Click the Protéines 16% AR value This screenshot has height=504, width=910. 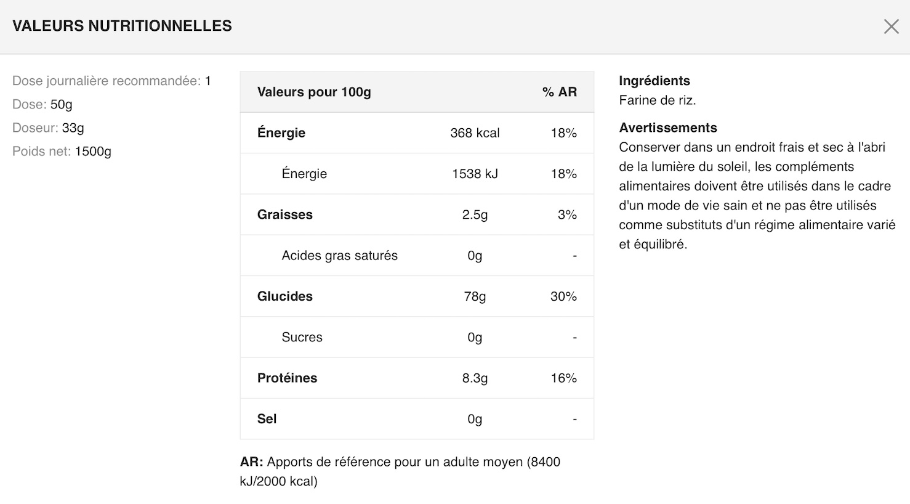pyautogui.click(x=563, y=378)
